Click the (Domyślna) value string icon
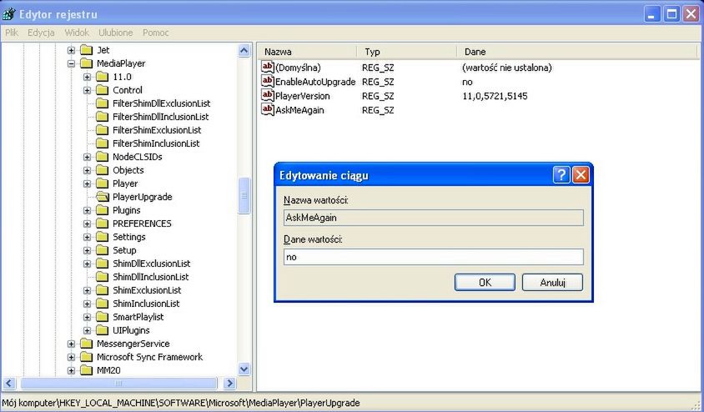This screenshot has height=412, width=704. coord(268,68)
